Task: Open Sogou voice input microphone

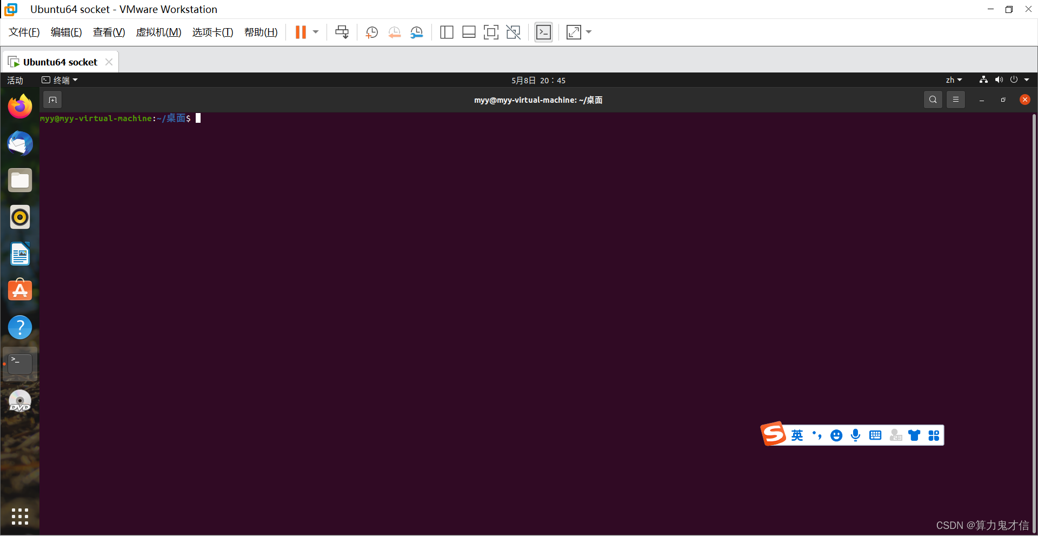Action: (x=855, y=435)
